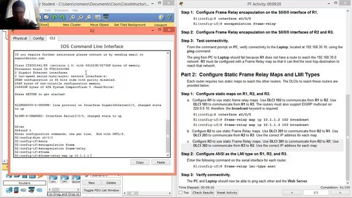Viewport: 352px width, 198px height.
Task: Click the device list horizontal scrollbar left arrow
Action: [50, 190]
